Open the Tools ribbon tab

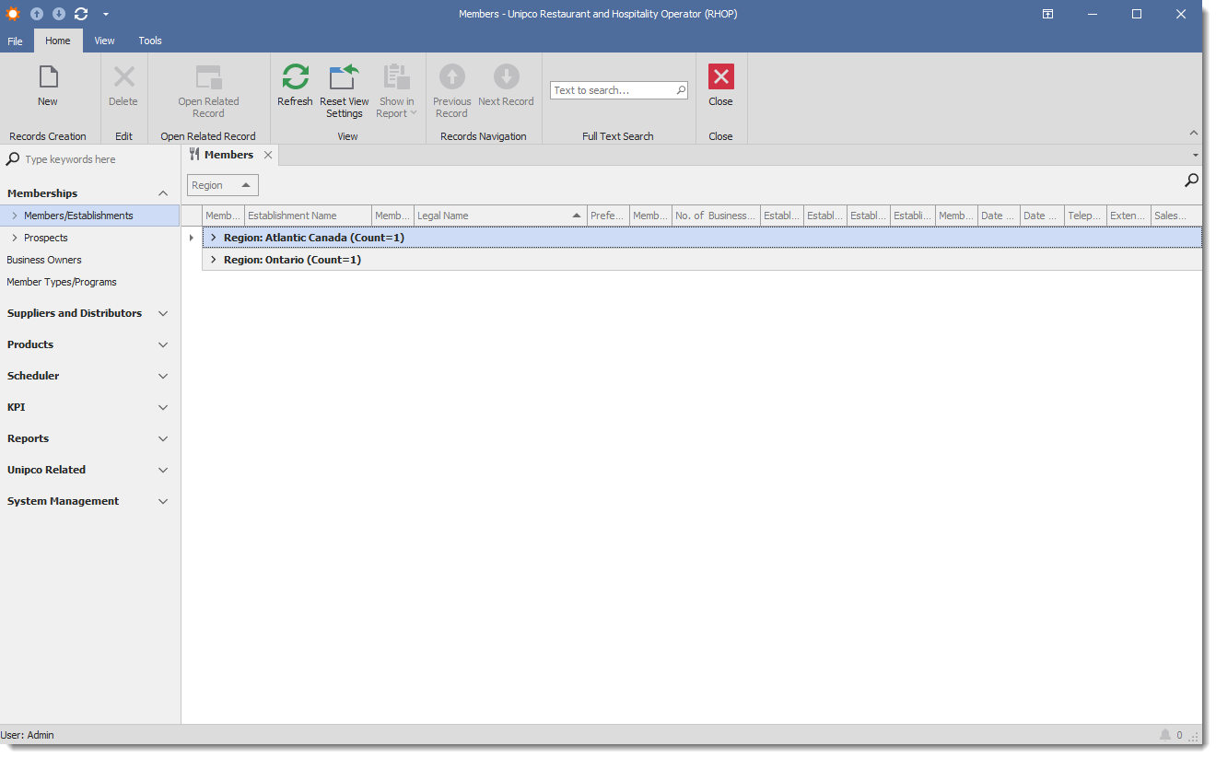(x=150, y=41)
